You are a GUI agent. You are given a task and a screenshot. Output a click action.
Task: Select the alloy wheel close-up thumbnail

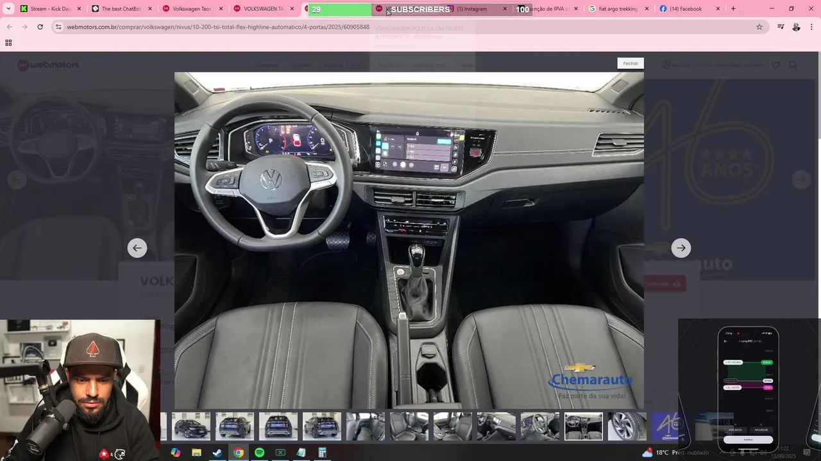pyautogui.click(x=627, y=426)
